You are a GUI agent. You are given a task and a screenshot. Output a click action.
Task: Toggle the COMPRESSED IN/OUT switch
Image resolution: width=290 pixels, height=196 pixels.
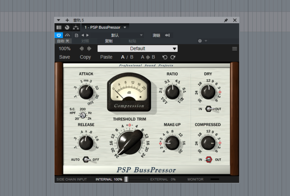[x=209, y=159]
